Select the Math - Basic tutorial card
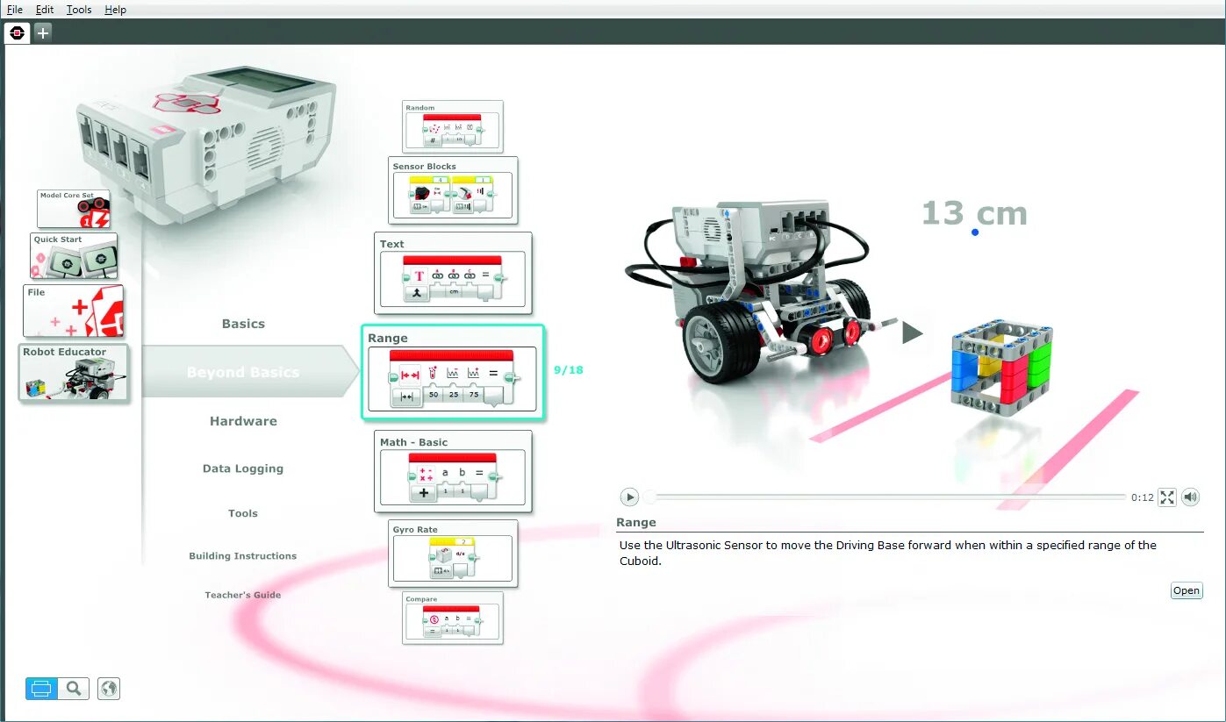The image size is (1226, 722). tap(454, 471)
